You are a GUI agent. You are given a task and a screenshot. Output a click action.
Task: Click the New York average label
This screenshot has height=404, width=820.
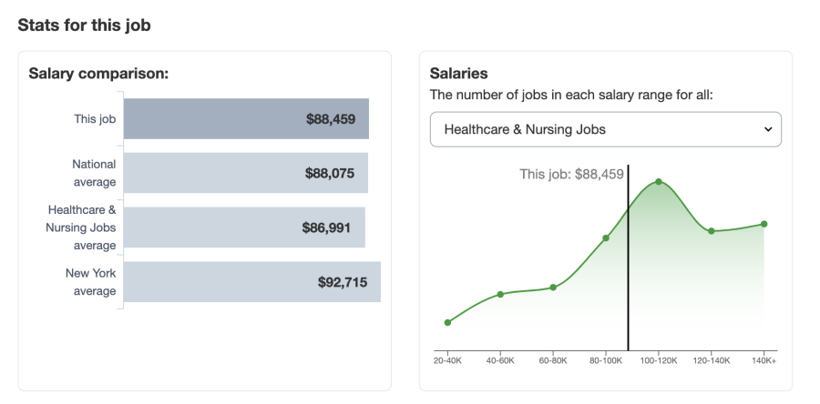tap(90, 282)
